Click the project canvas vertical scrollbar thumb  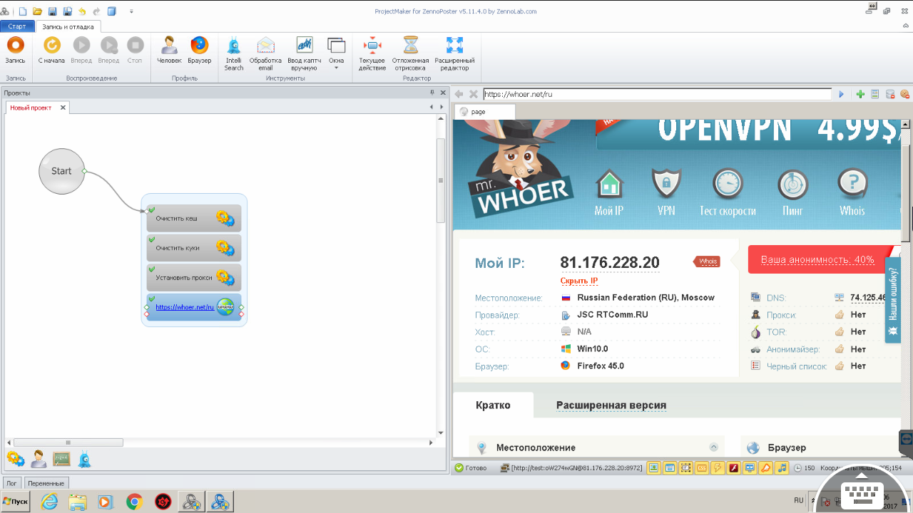pyautogui.click(x=441, y=180)
